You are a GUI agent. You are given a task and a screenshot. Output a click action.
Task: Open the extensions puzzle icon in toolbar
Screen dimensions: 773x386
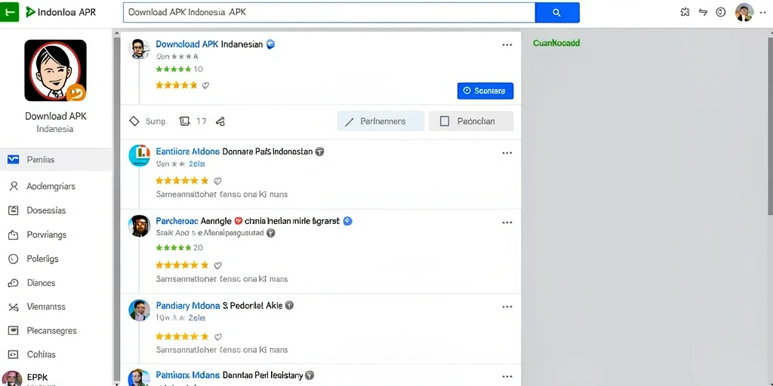point(685,13)
